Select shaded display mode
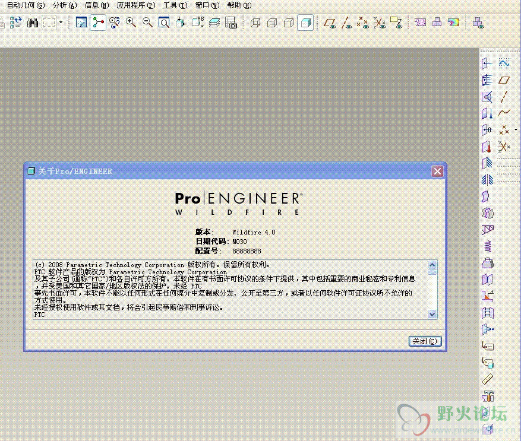 tap(305, 23)
